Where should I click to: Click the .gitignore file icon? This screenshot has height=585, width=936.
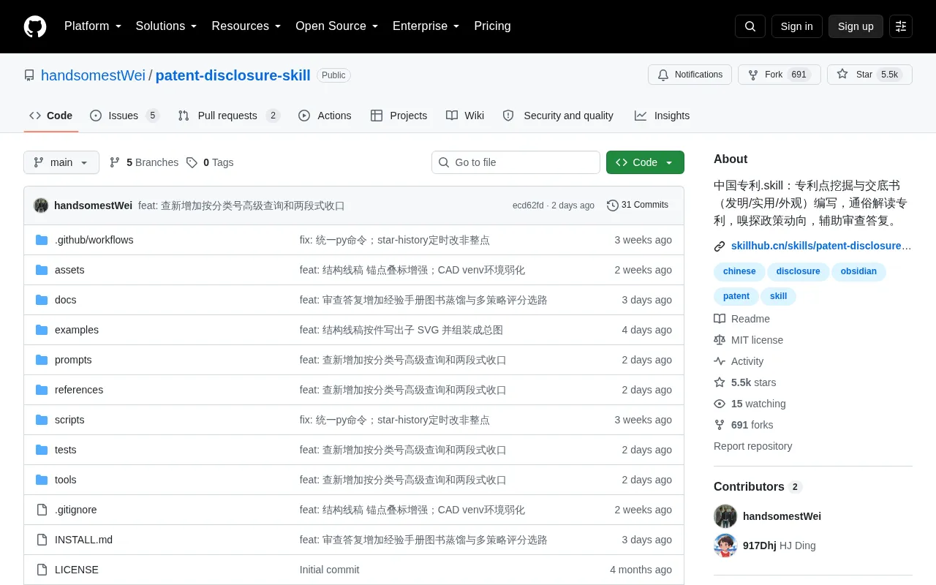[42, 510]
